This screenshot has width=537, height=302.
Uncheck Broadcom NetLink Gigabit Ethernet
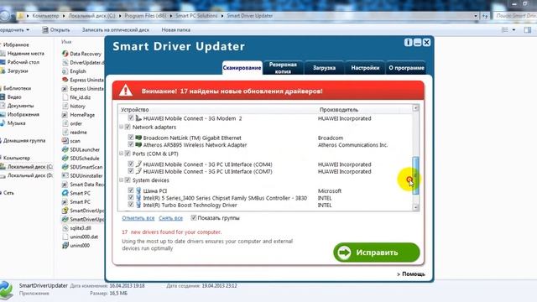pos(131,138)
